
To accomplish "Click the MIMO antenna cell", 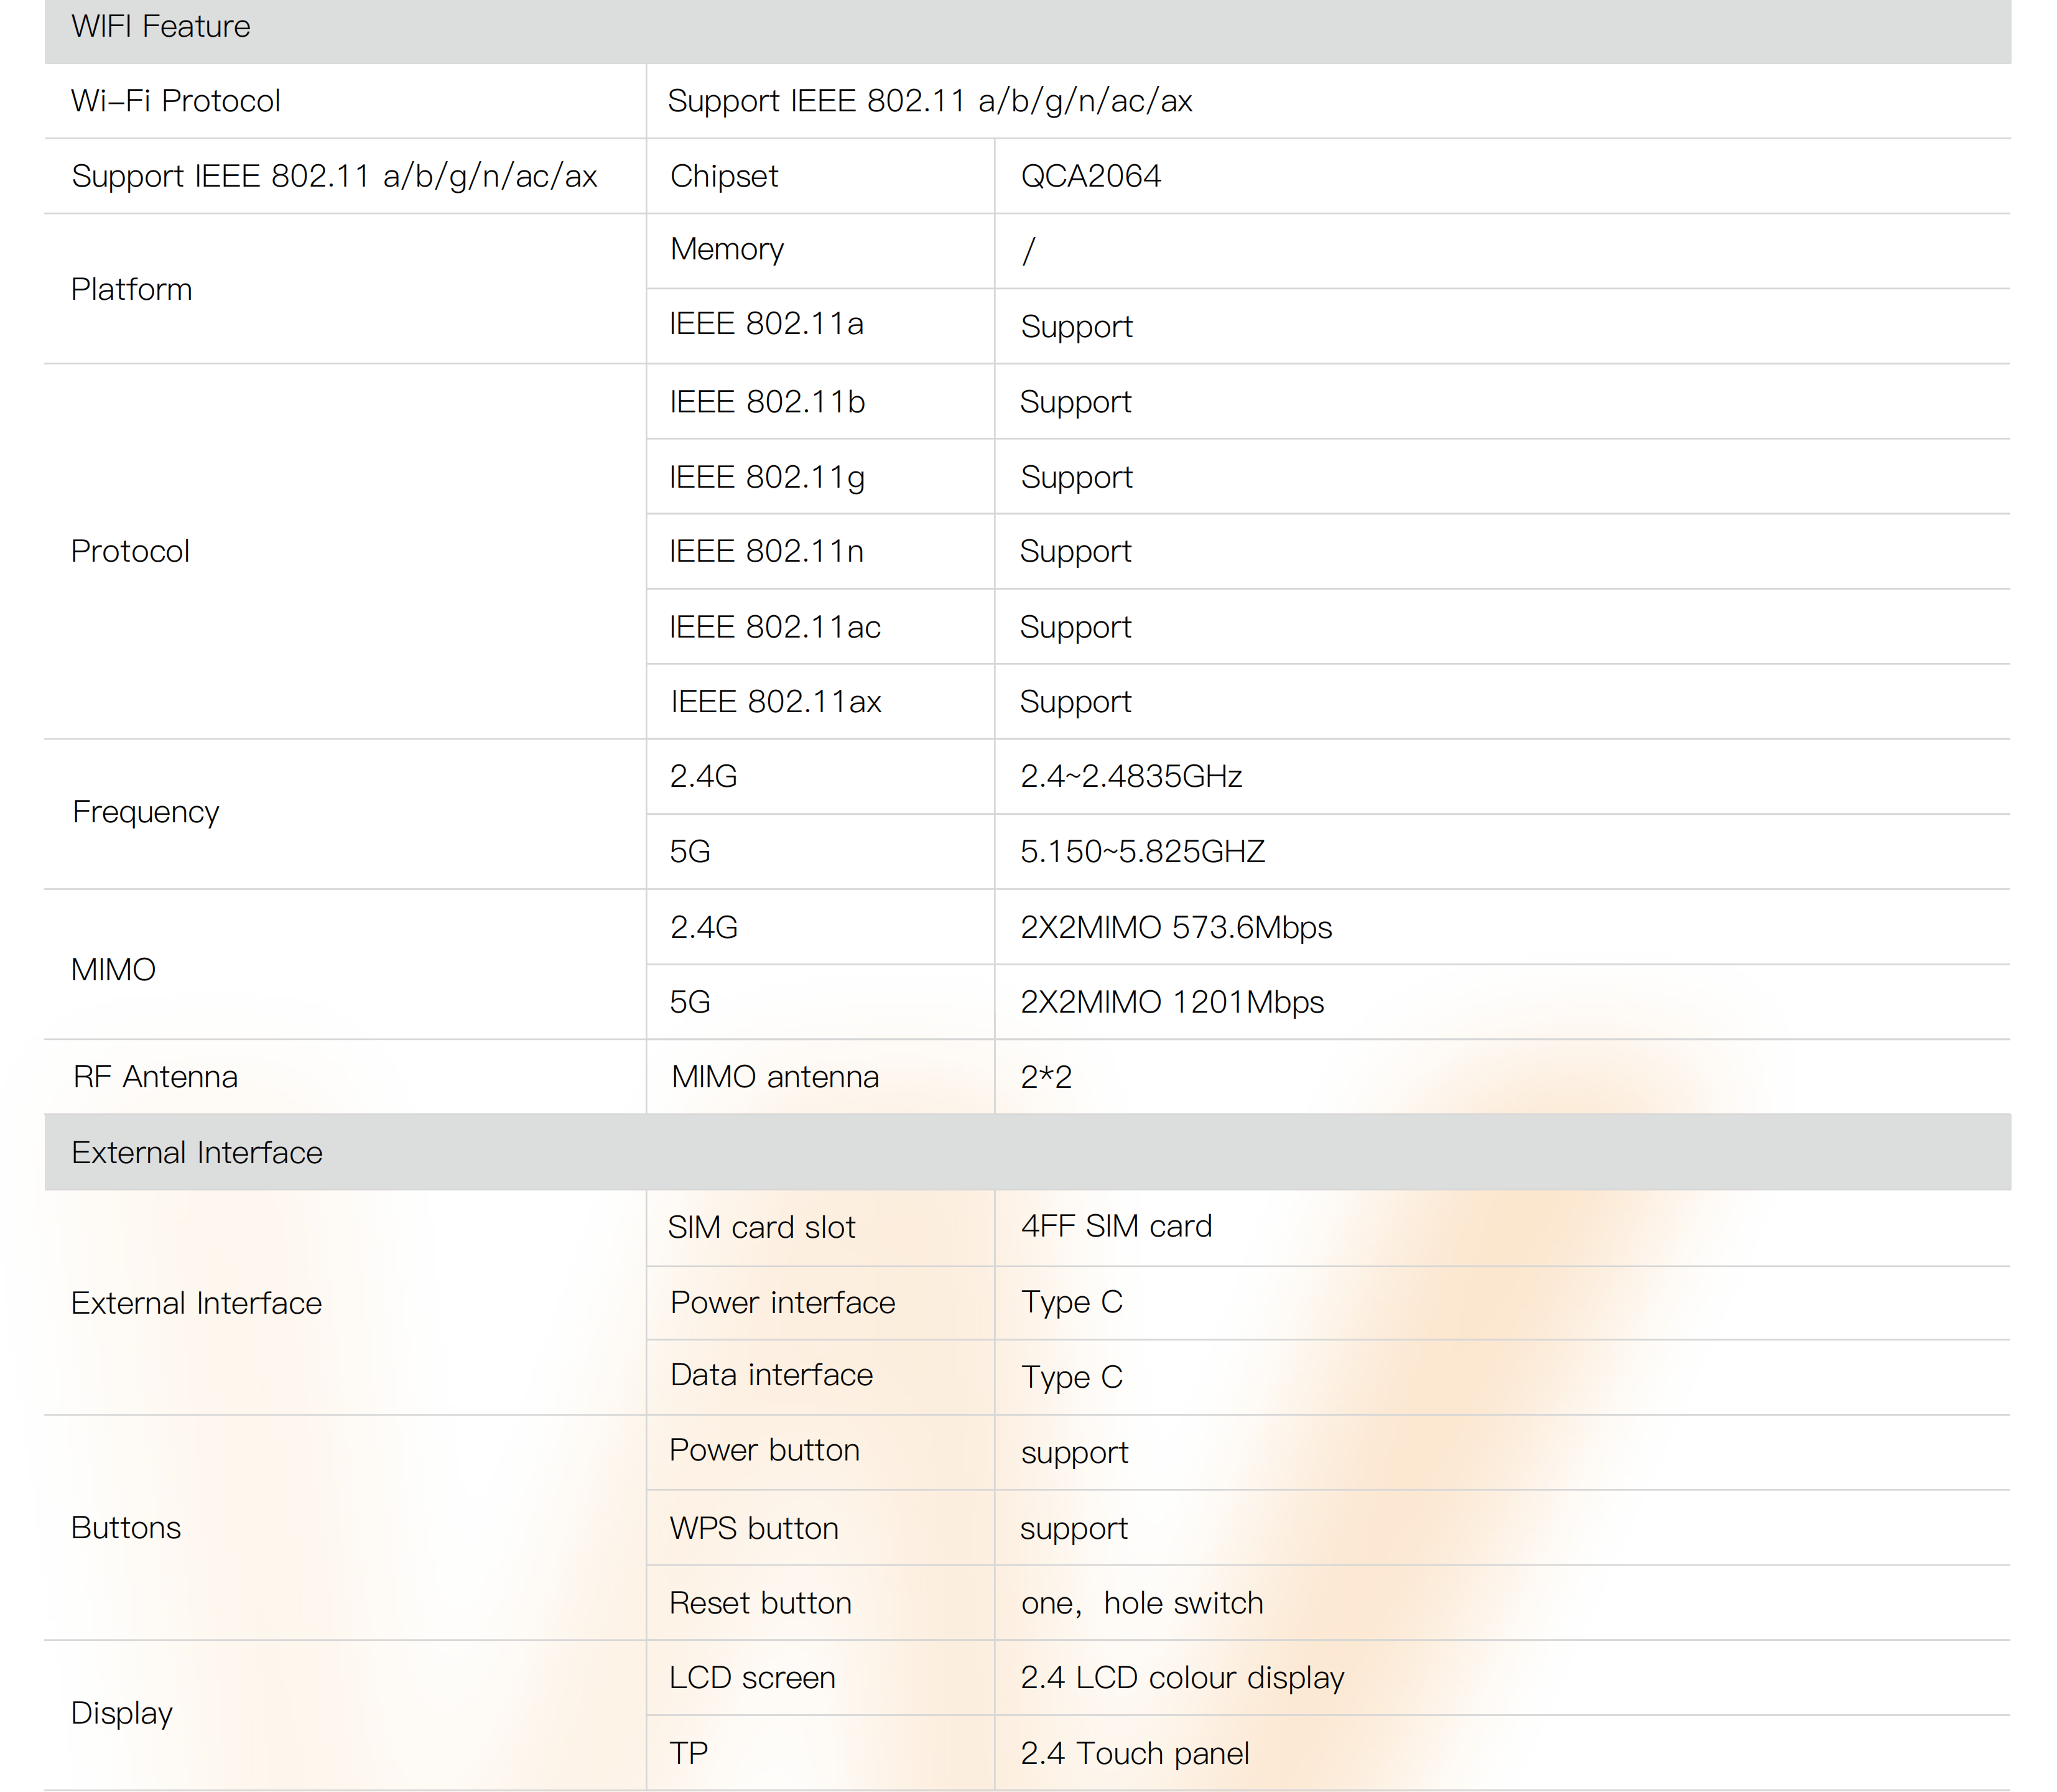I will 775,1077.
